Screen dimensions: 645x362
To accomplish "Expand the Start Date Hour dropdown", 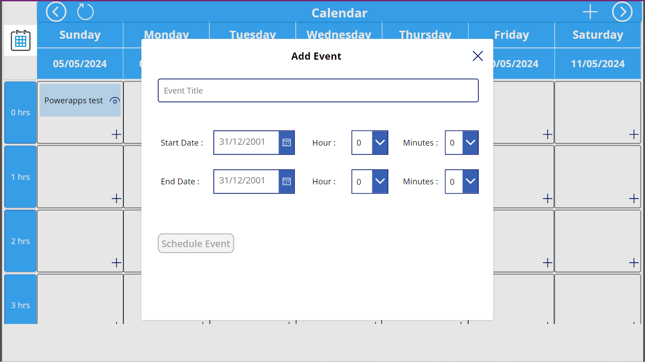I will (x=380, y=142).
